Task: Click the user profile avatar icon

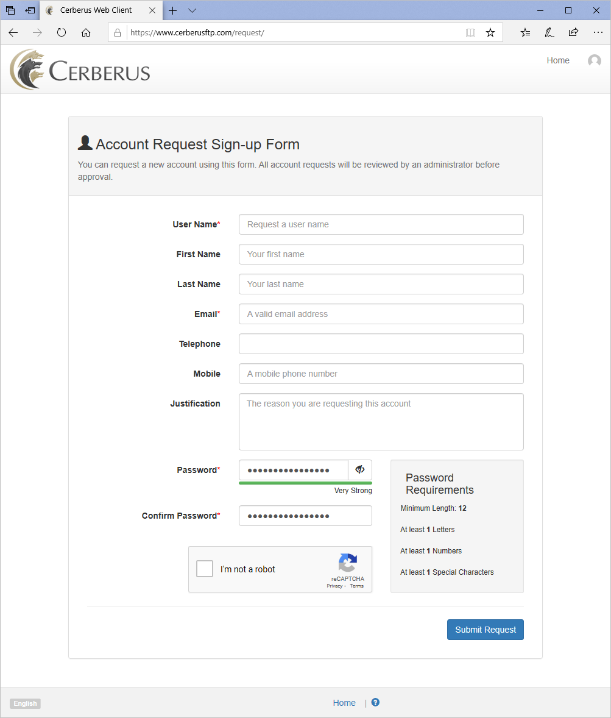Action: pos(594,60)
